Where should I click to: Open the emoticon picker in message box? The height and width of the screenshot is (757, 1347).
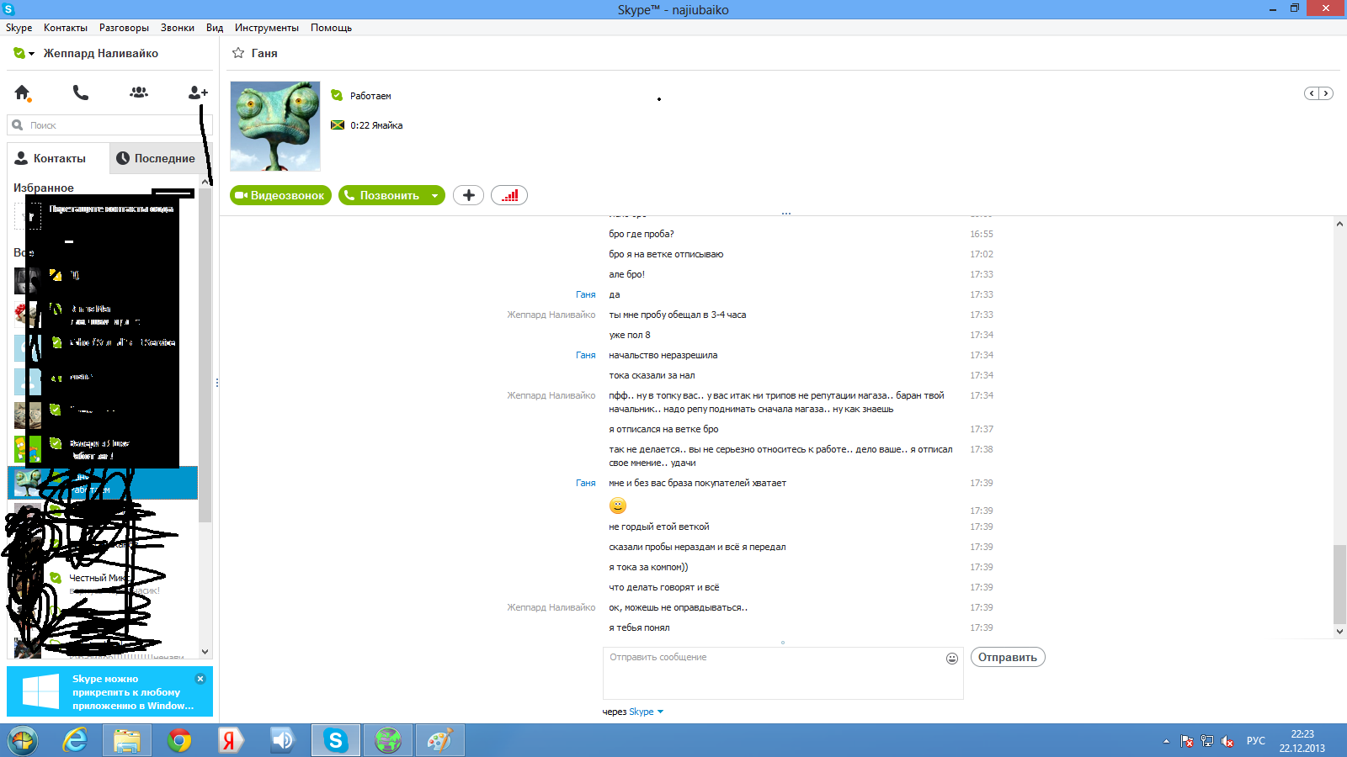952,659
